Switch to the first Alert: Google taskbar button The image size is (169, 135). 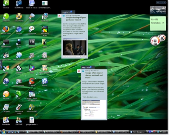(x=120, y=132)
